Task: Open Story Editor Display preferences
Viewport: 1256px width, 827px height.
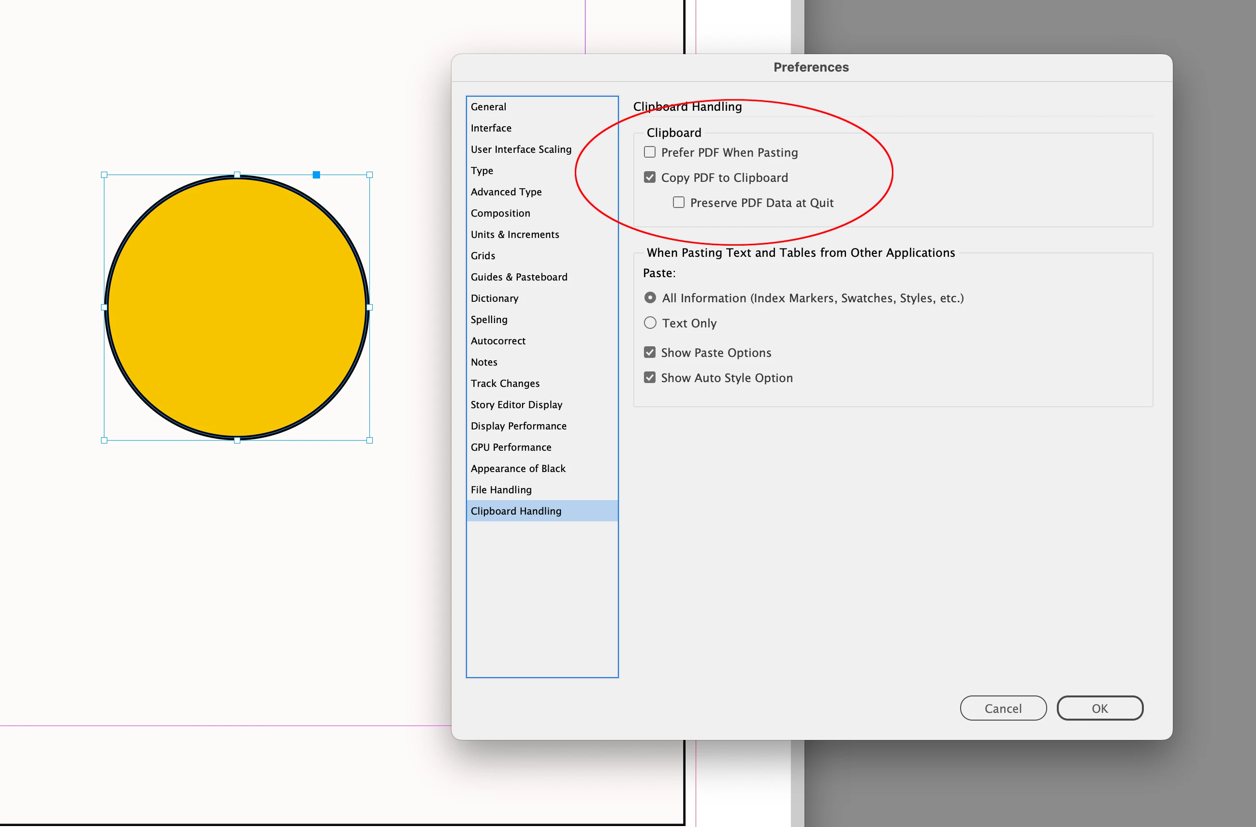Action: [516, 405]
